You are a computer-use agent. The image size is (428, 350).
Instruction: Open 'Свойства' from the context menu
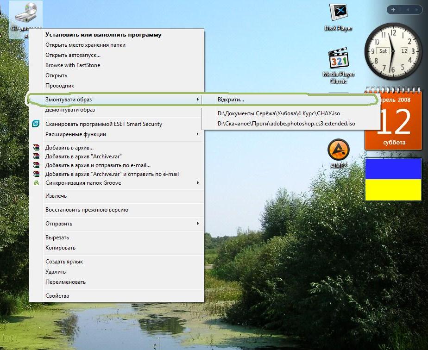pyautogui.click(x=57, y=296)
